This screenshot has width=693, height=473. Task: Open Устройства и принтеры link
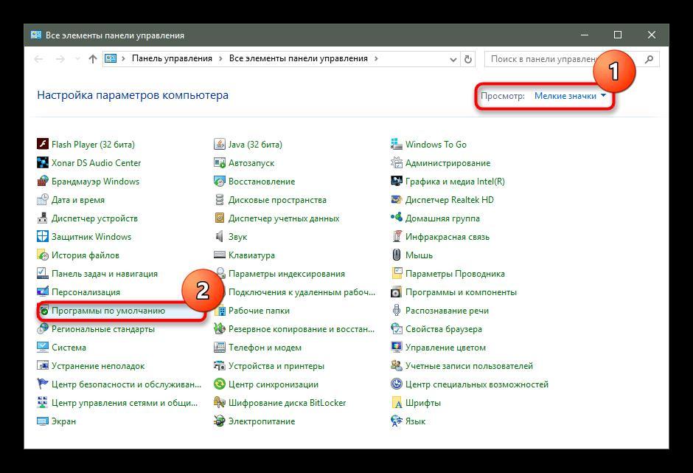[276, 366]
